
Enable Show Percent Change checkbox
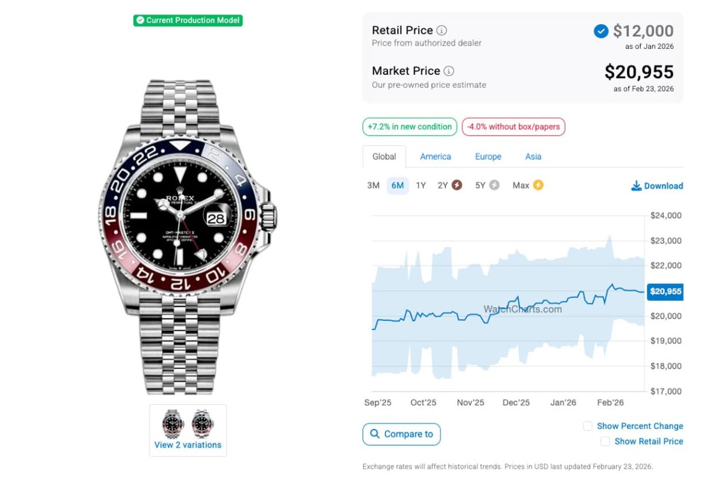tap(588, 426)
